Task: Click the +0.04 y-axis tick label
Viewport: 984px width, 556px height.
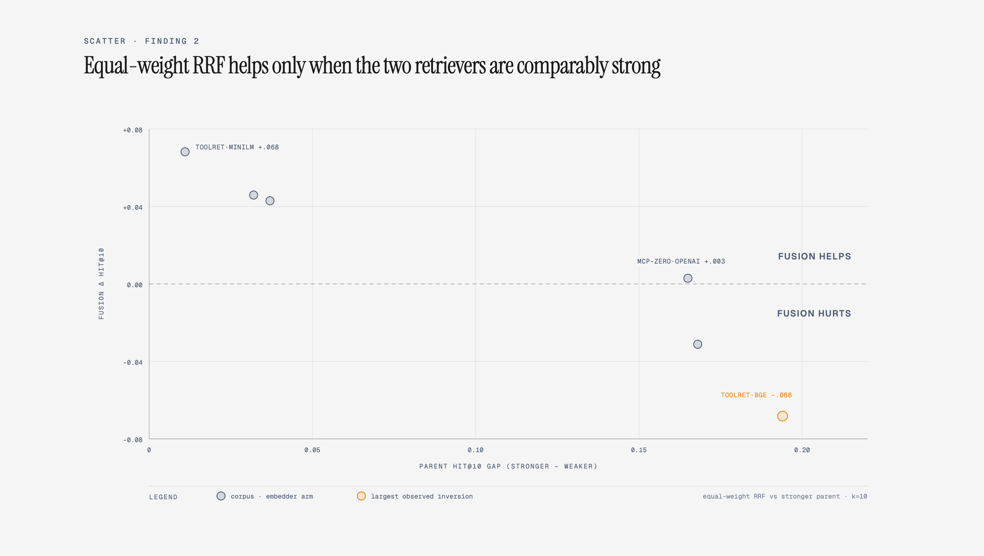Action: [132, 207]
